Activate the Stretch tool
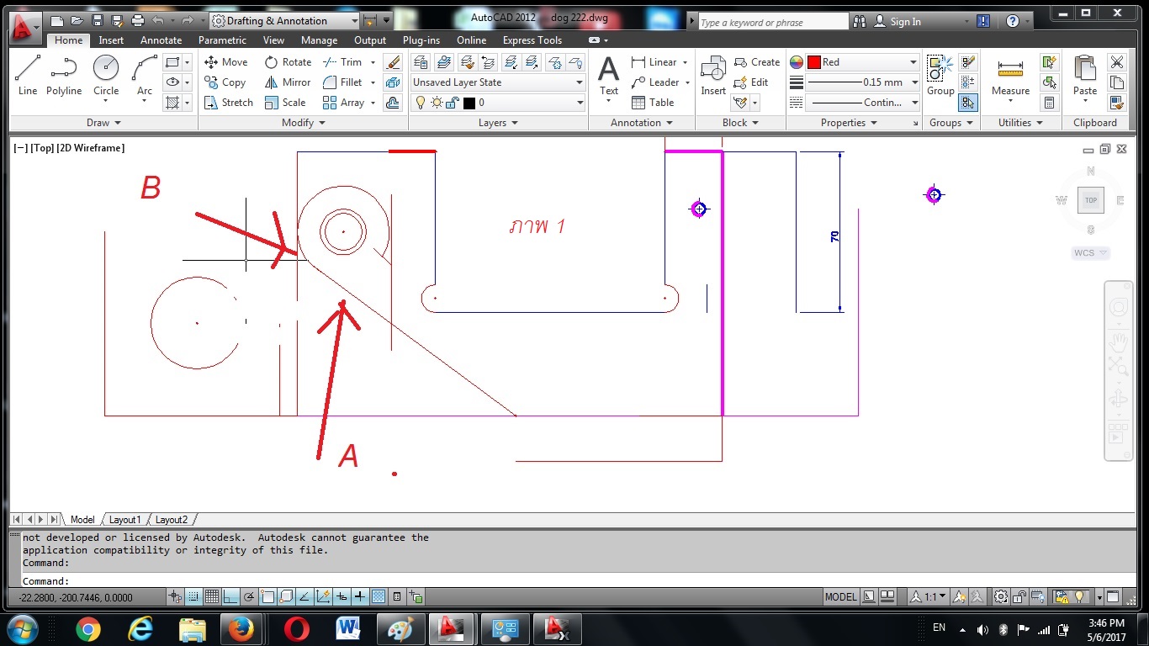The image size is (1149, 646). pos(228,103)
